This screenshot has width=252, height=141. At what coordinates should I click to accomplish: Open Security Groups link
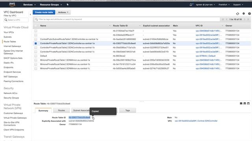pos(11,98)
